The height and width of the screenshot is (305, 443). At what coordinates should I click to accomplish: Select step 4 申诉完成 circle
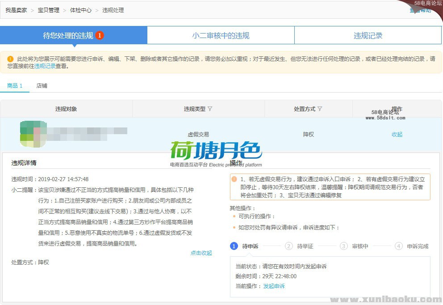(x=399, y=246)
